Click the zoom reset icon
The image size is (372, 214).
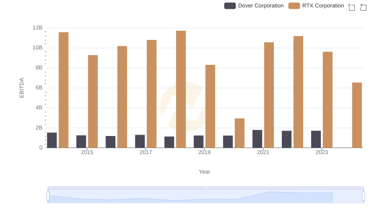(363, 7)
